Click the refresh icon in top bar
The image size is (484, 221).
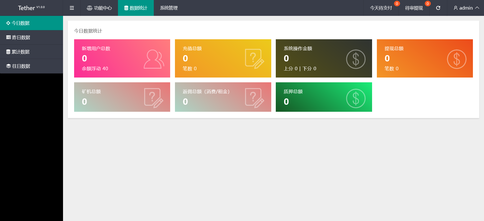438,8
